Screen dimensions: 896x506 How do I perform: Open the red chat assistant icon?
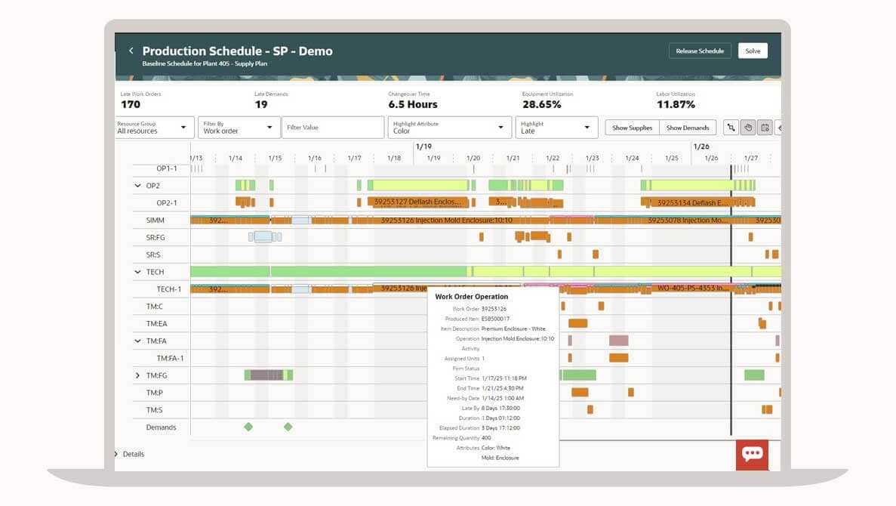[x=752, y=455]
